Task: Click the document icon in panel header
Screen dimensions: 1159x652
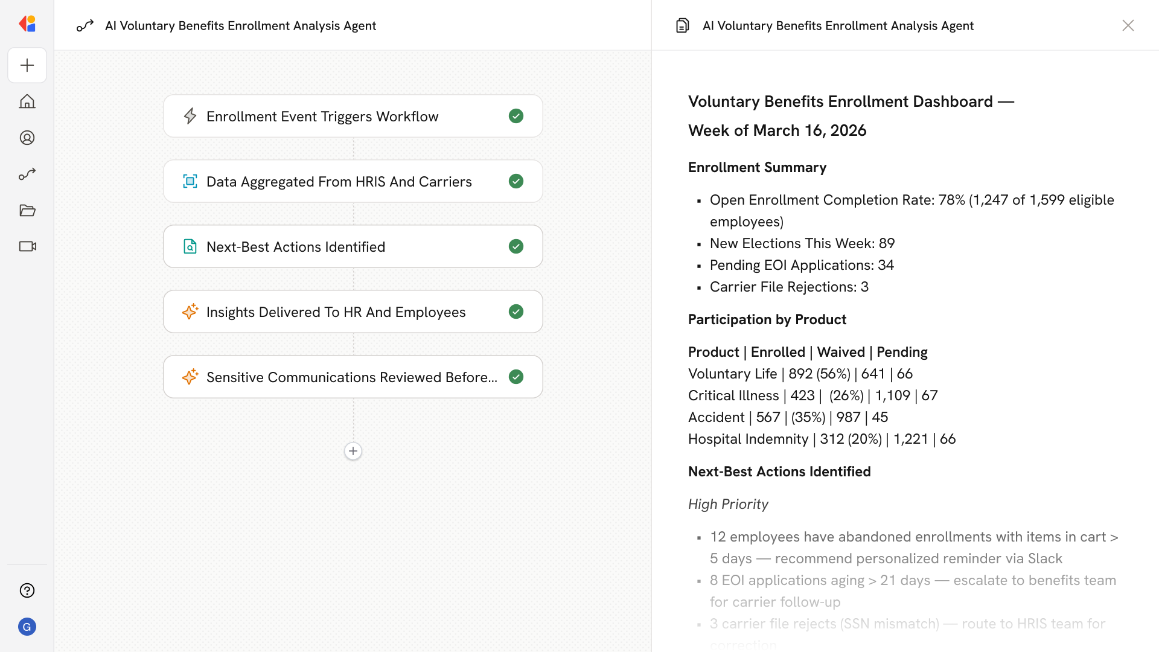Action: pos(682,25)
